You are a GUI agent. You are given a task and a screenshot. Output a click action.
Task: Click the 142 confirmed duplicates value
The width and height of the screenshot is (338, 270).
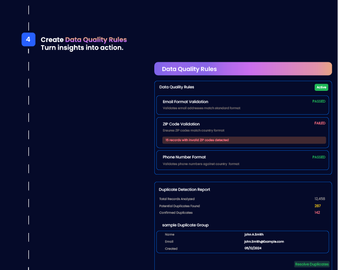(x=317, y=213)
